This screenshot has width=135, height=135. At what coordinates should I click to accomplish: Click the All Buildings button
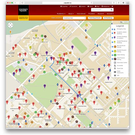click(108, 18)
